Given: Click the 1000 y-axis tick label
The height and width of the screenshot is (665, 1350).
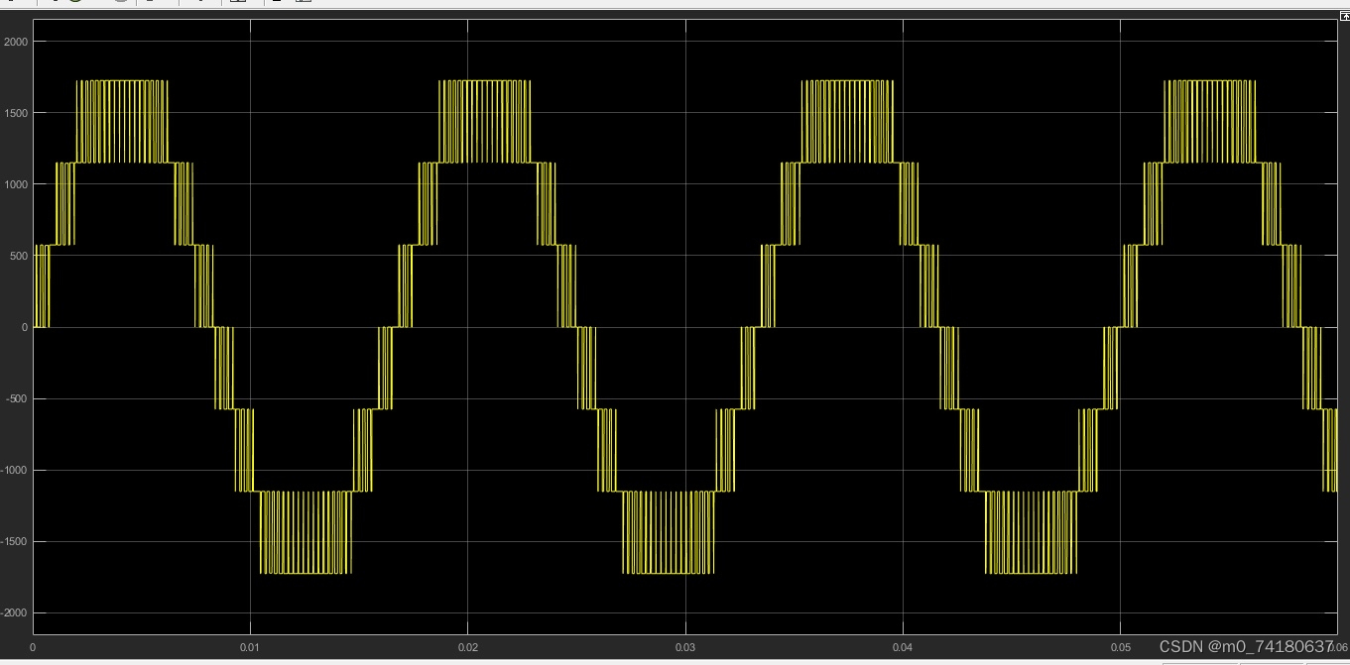Looking at the screenshot, I should [17, 184].
